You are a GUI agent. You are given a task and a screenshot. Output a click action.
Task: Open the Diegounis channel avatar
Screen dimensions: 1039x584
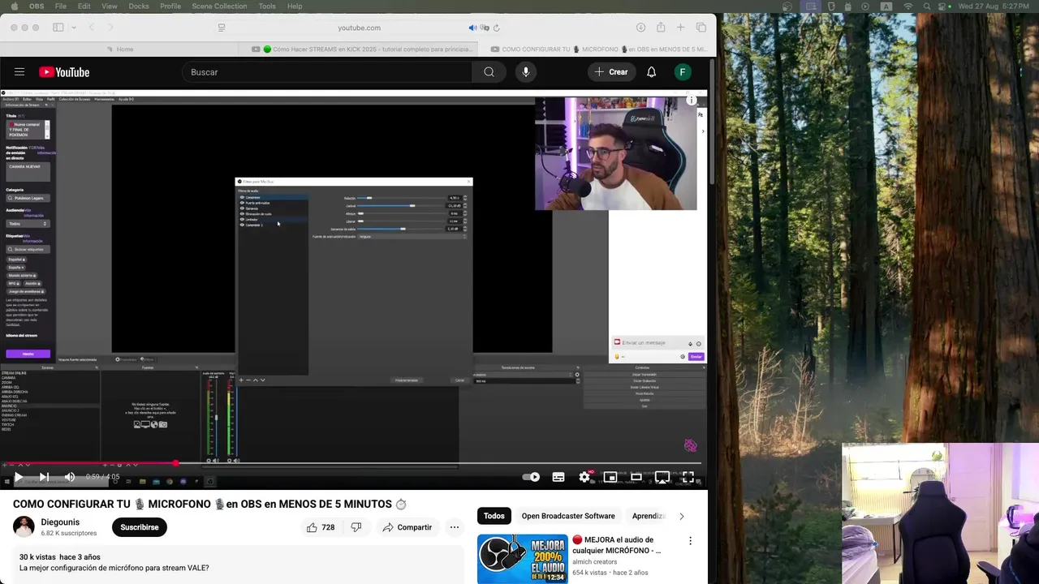tap(24, 527)
